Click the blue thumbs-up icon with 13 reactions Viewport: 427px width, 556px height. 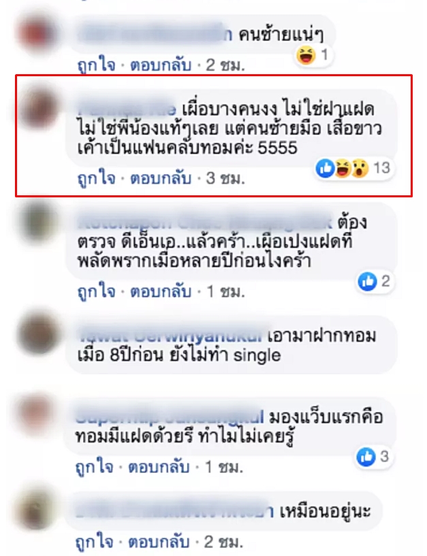coord(325,168)
